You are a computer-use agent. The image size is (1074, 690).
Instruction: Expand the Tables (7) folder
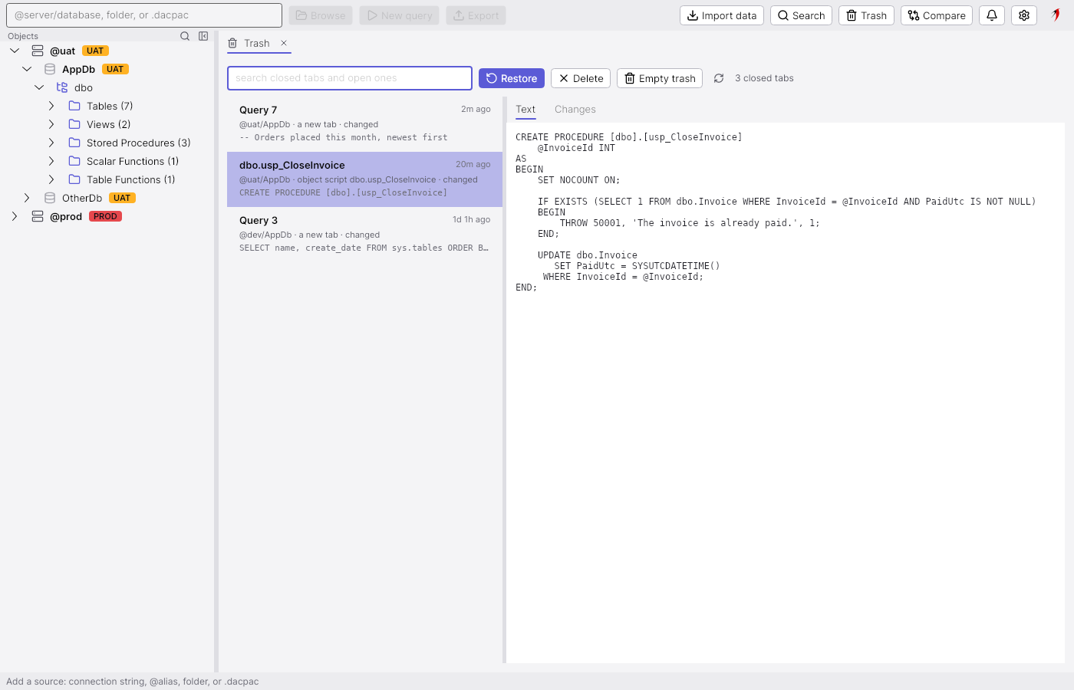point(51,106)
